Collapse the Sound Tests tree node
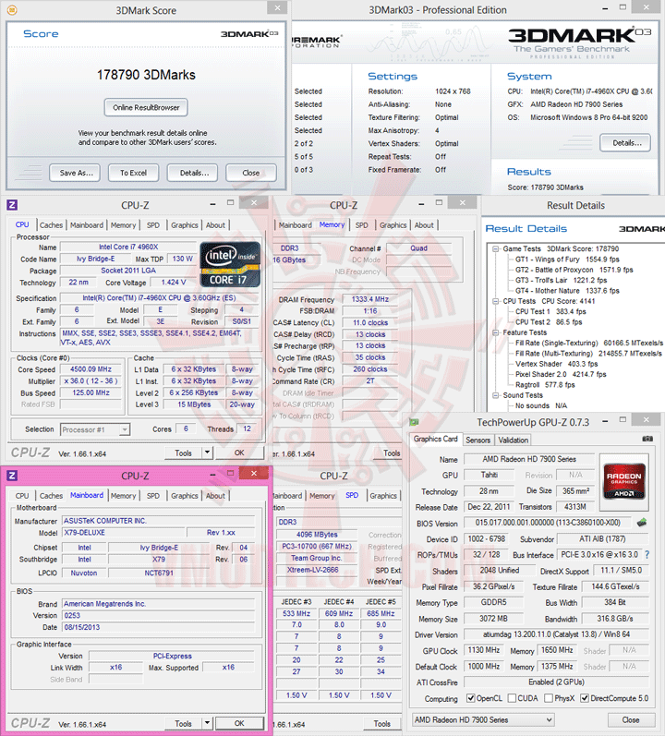Screen dimensions: 665x736 pyautogui.click(x=495, y=395)
